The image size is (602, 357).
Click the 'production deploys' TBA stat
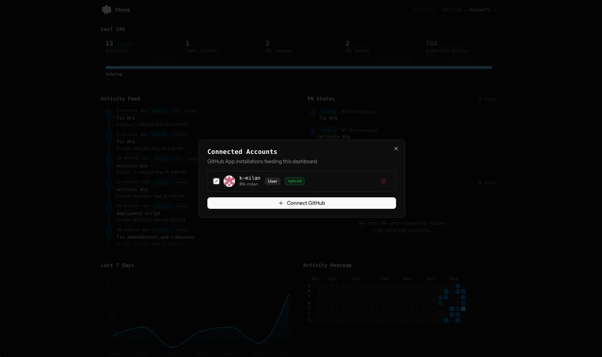coord(447,47)
